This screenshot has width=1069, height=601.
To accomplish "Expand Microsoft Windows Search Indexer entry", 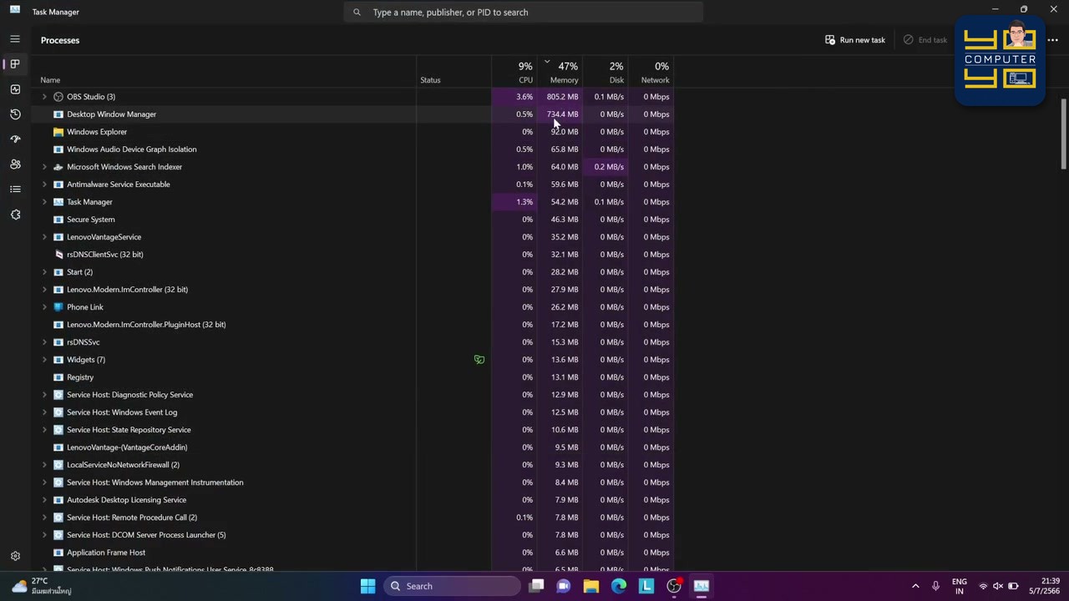I will (44, 167).
